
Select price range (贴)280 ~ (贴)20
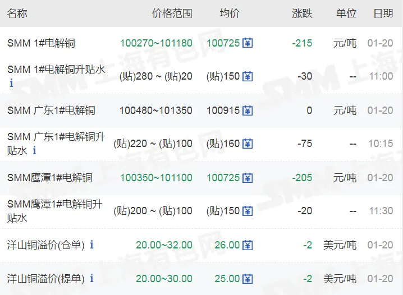tap(155, 76)
